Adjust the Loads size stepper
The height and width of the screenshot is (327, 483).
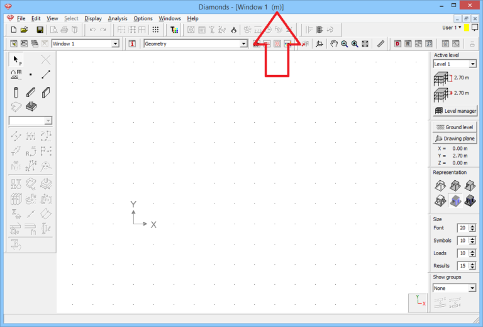click(x=472, y=253)
